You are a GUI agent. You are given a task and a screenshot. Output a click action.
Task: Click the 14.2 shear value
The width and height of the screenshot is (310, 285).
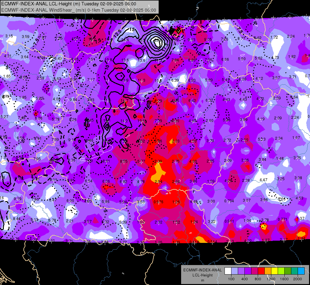coord(124,121)
